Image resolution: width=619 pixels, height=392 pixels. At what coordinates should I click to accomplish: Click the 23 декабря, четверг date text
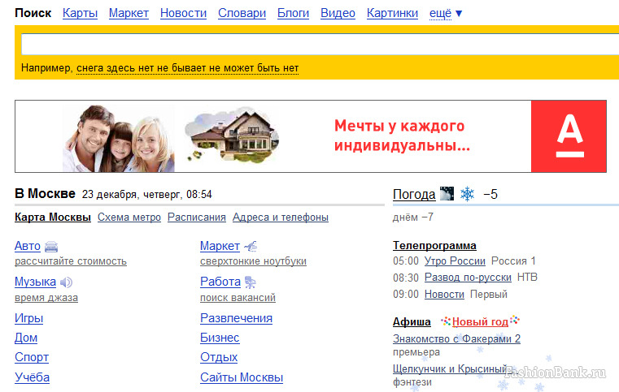131,195
